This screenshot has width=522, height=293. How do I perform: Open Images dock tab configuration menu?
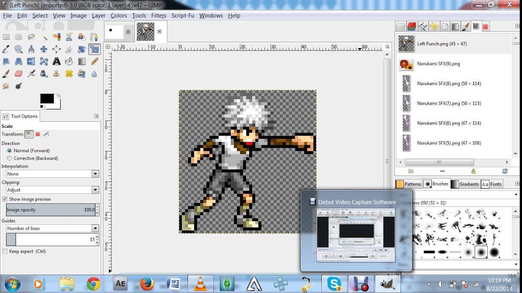tap(518, 26)
